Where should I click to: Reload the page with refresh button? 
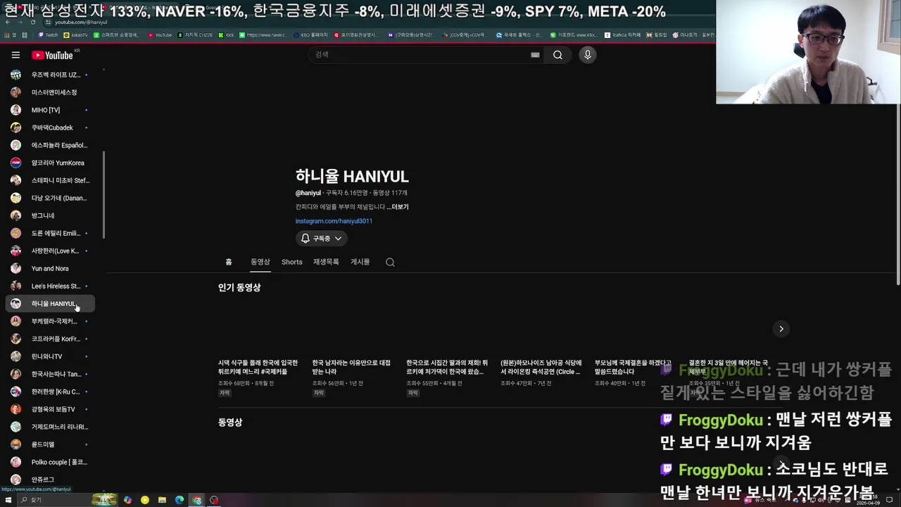click(x=32, y=22)
